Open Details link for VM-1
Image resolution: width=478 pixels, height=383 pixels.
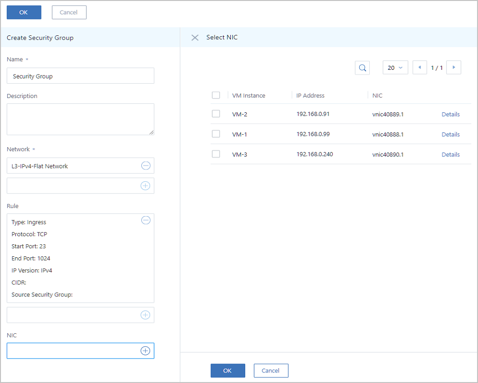(x=451, y=134)
